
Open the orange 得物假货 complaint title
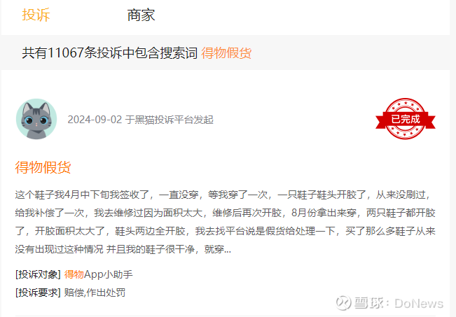(x=43, y=167)
